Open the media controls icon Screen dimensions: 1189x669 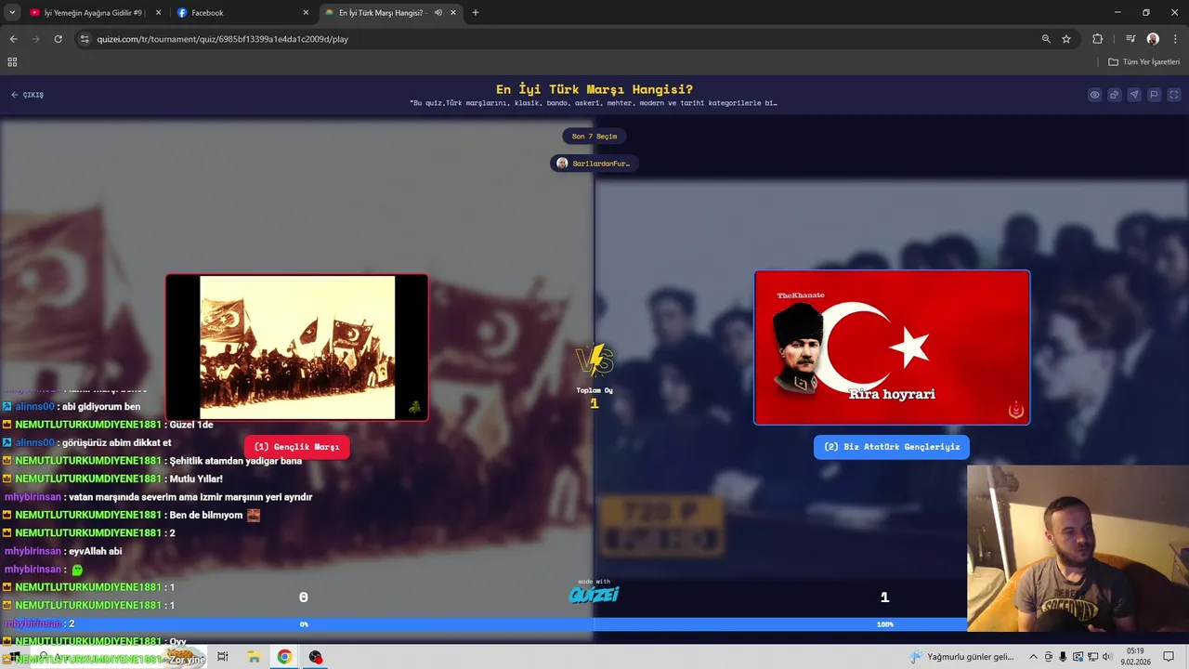pyautogui.click(x=1130, y=39)
